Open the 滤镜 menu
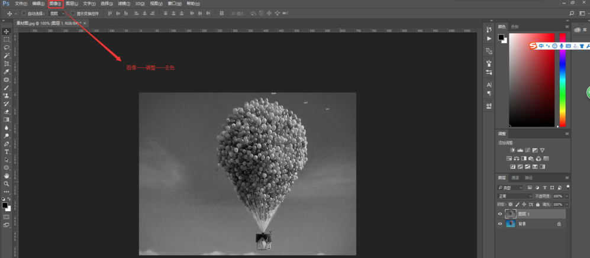Screen dimensions: 590x258 123,4
